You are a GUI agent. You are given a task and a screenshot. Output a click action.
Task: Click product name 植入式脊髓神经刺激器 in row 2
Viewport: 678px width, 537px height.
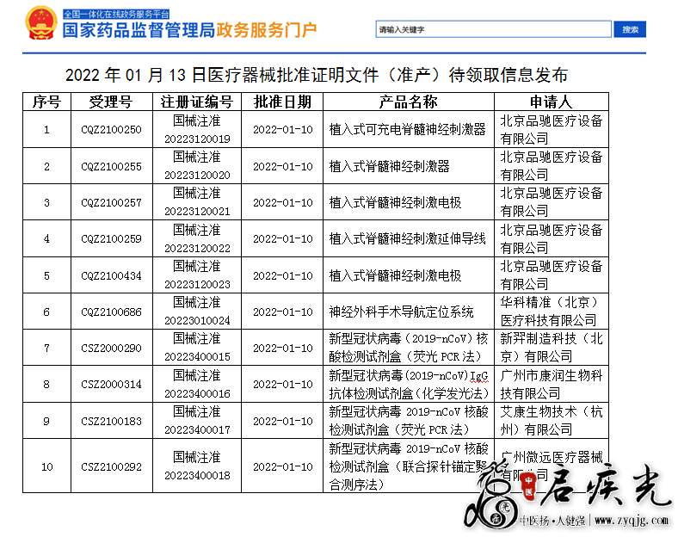(x=389, y=166)
